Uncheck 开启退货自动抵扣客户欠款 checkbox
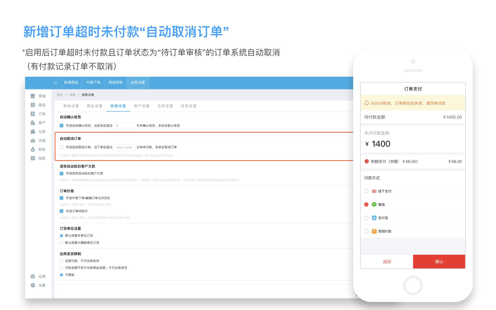The width and height of the screenshot is (496, 310). (61, 173)
